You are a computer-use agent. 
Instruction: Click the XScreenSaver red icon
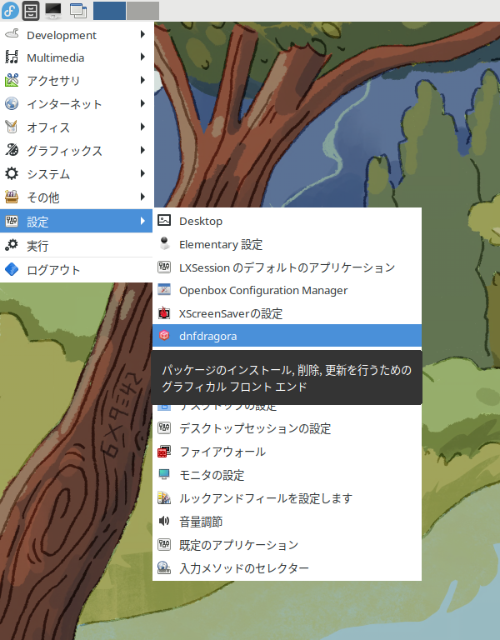(164, 313)
